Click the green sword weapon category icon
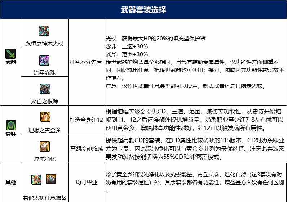287x202 pixels. coord(11,53)
